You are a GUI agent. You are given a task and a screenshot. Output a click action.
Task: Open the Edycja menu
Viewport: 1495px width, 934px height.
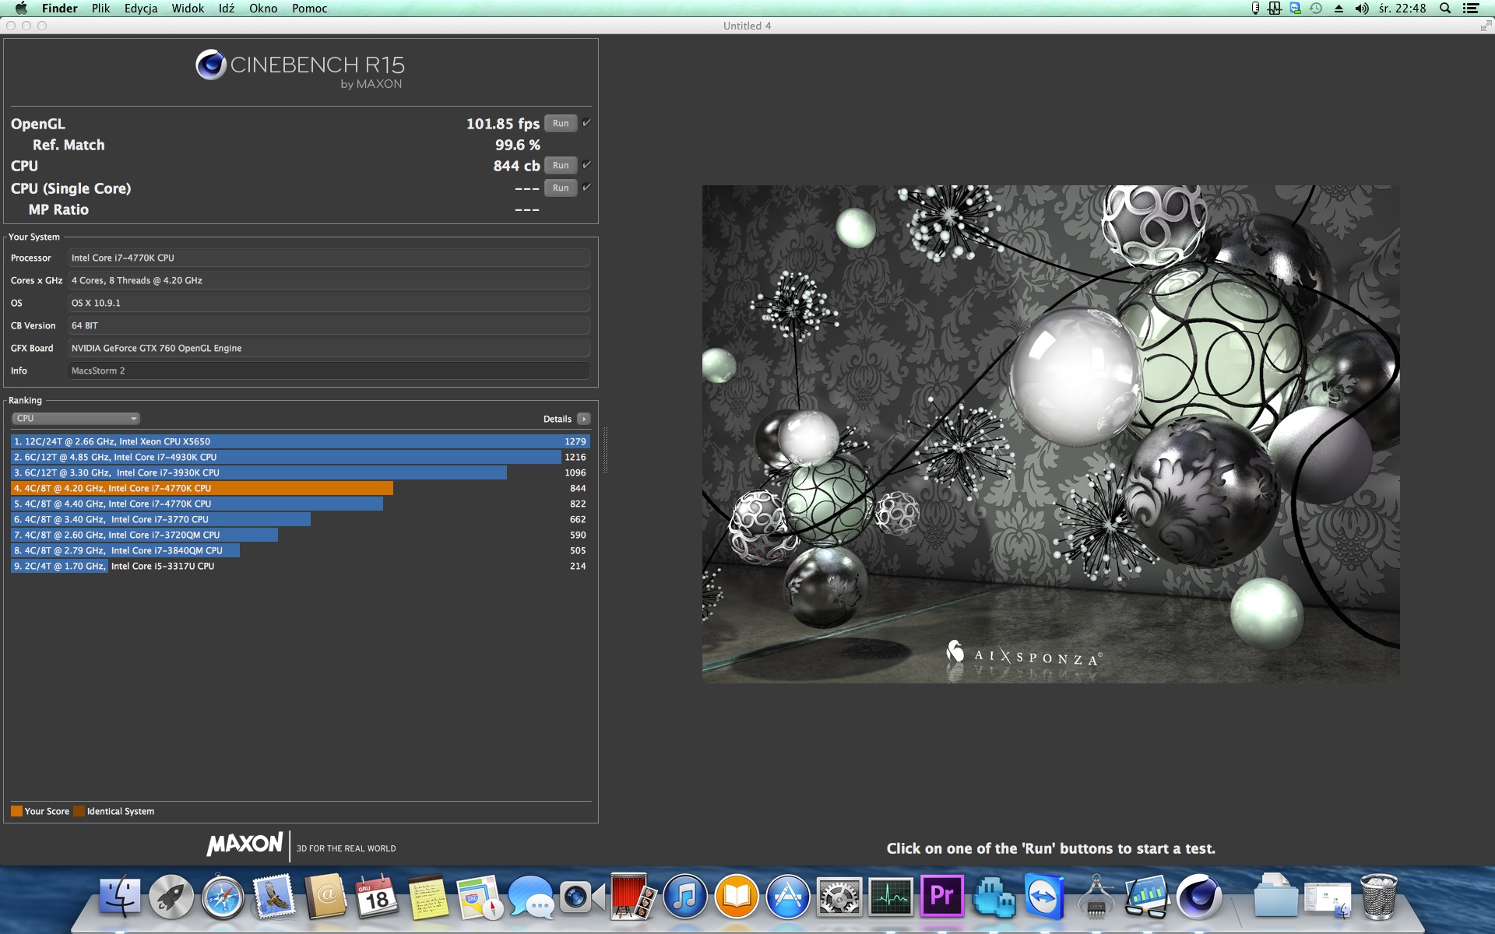pyautogui.click(x=141, y=9)
